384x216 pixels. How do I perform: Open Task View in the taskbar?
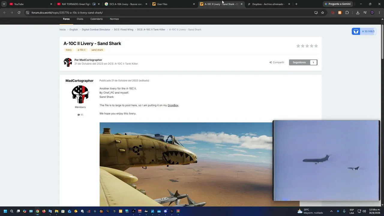18,211
